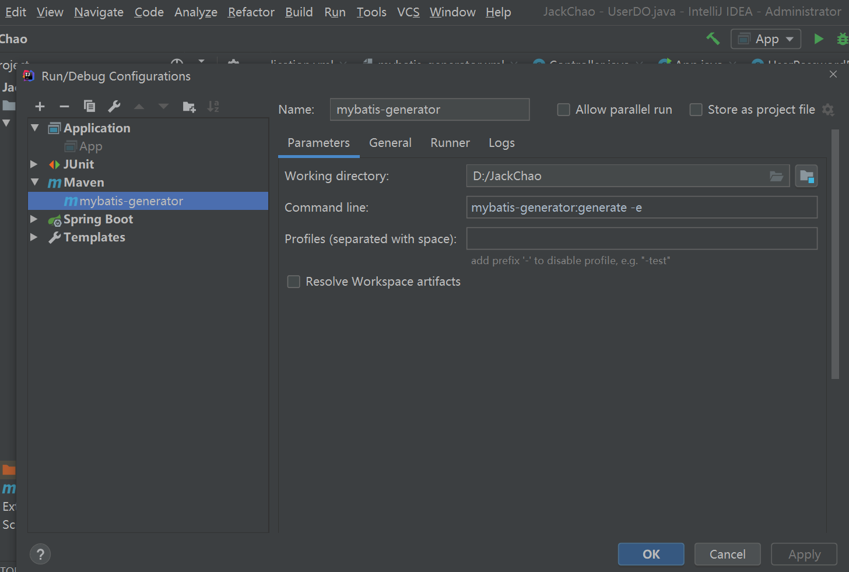Select the JUnit tree item
This screenshot has width=849, height=572.
[78, 164]
